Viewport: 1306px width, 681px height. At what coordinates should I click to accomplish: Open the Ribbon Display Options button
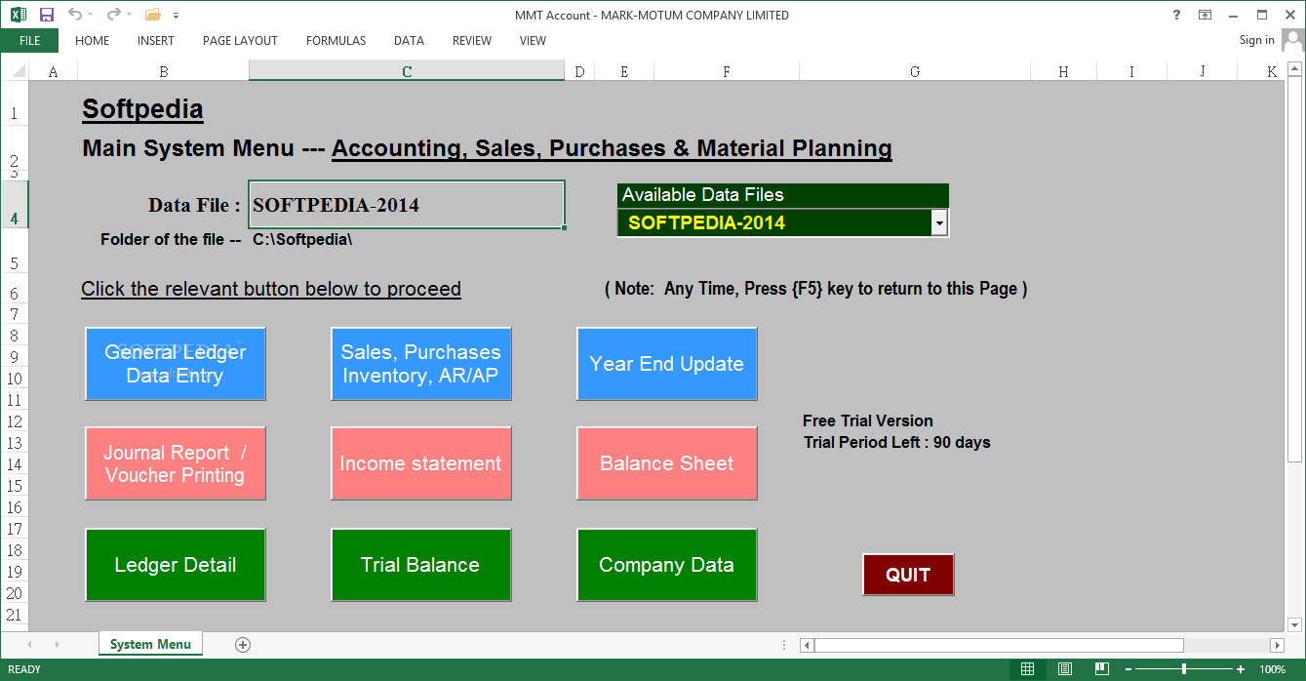[1206, 15]
